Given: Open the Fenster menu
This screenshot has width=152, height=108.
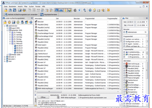Looking at the screenshot, I should pos(38,7).
